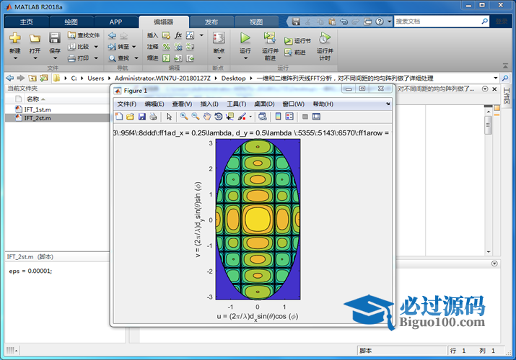Select the Edit Plot arrow in Figure toolbar
516x360 pixels.
coord(170,117)
